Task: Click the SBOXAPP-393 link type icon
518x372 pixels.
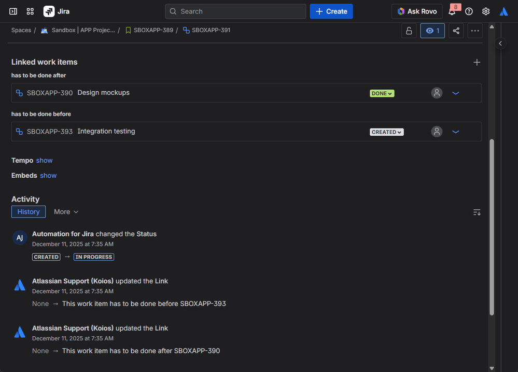Action: tap(20, 132)
